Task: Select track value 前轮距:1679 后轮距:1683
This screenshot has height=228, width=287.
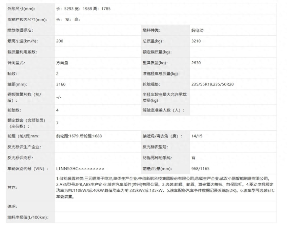Action: (x=79, y=136)
